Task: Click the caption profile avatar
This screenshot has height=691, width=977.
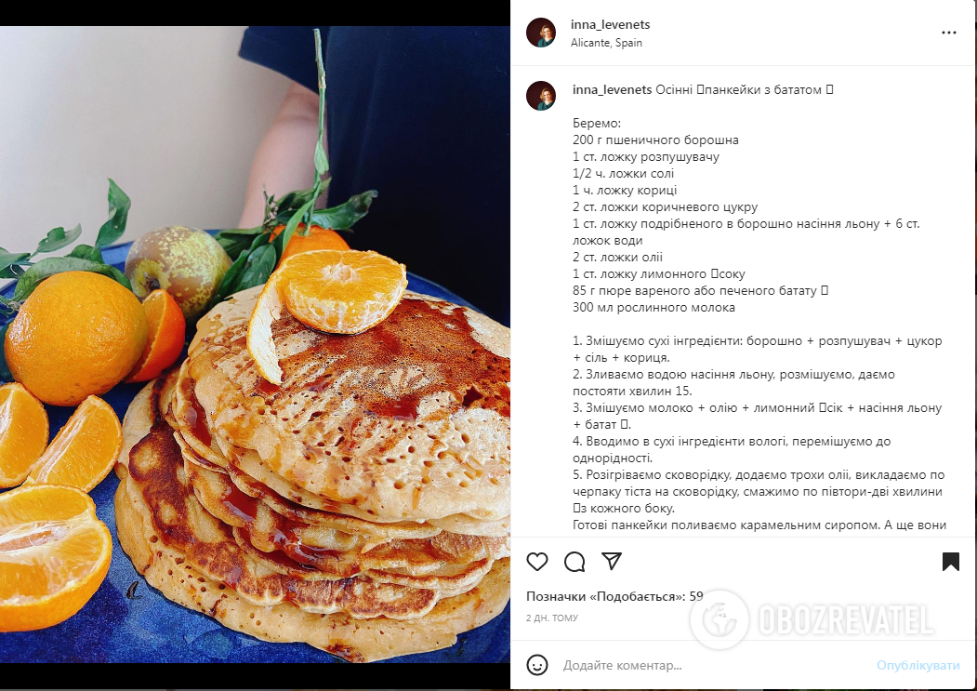Action: [541, 96]
